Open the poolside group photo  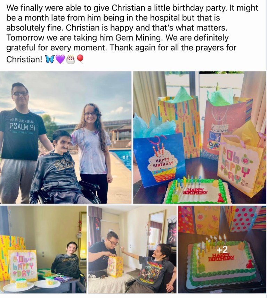point(66,138)
